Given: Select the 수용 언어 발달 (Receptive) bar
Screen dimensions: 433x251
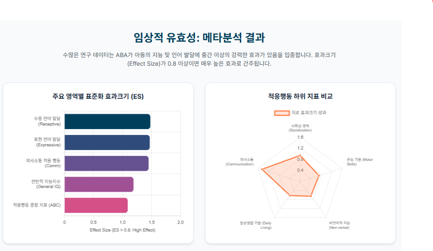Looking at the screenshot, I should click(x=107, y=122).
